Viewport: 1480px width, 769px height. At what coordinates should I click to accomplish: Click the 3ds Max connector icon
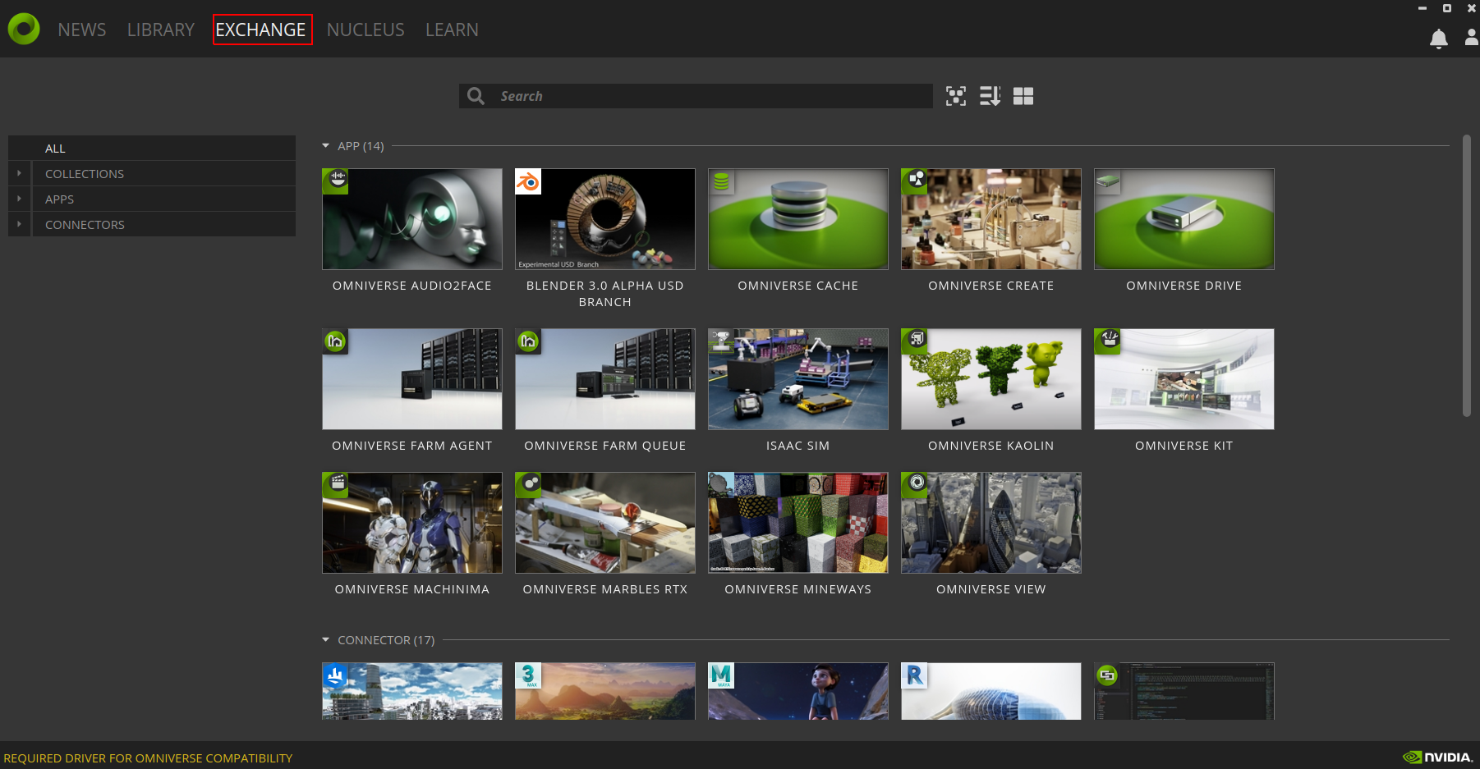[x=528, y=675]
